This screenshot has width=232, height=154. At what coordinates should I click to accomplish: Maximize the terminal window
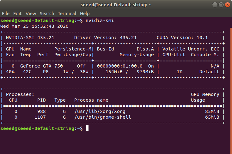point(221,5)
